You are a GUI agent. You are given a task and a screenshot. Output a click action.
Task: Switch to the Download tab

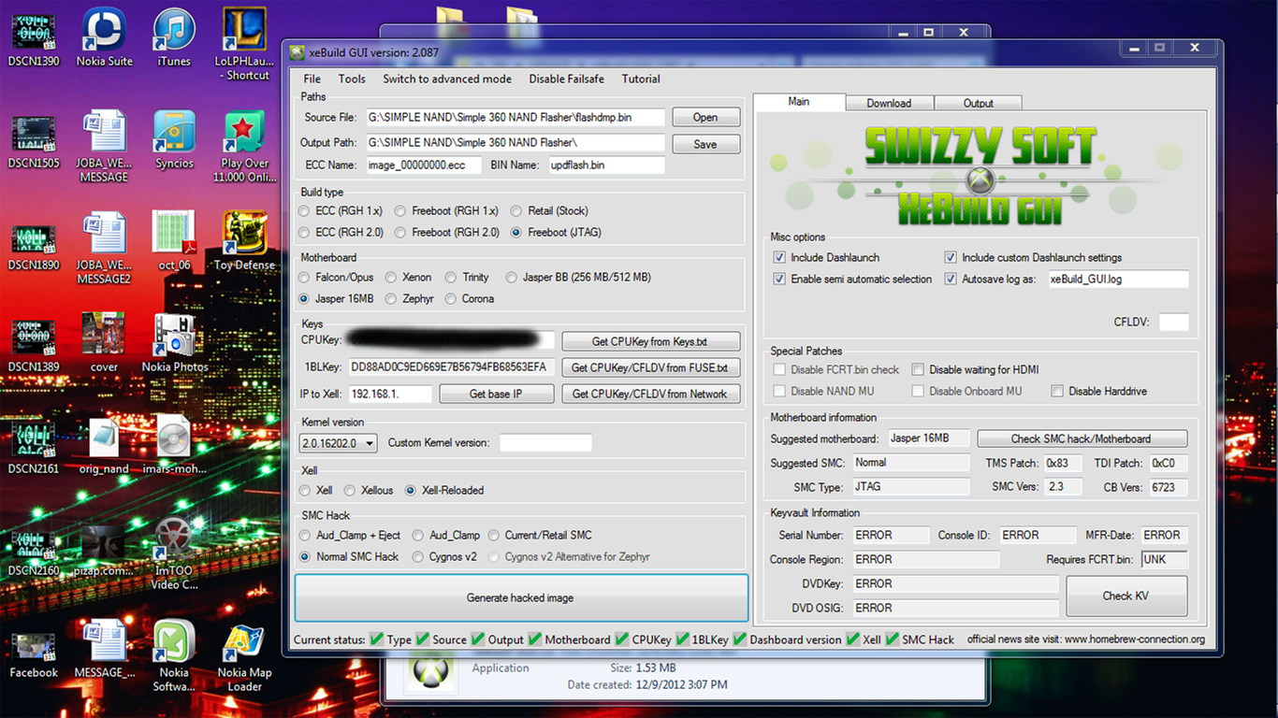[x=889, y=103]
